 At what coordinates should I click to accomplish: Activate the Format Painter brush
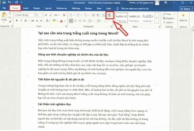coord(10,22)
